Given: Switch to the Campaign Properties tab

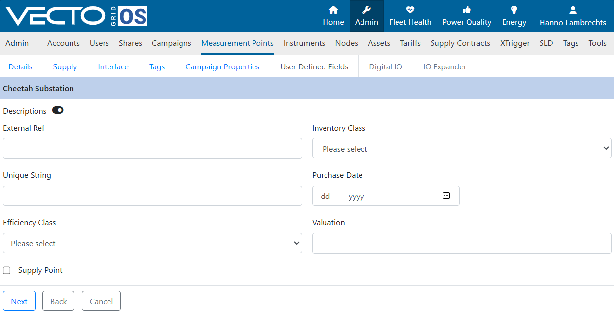Looking at the screenshot, I should 222,67.
